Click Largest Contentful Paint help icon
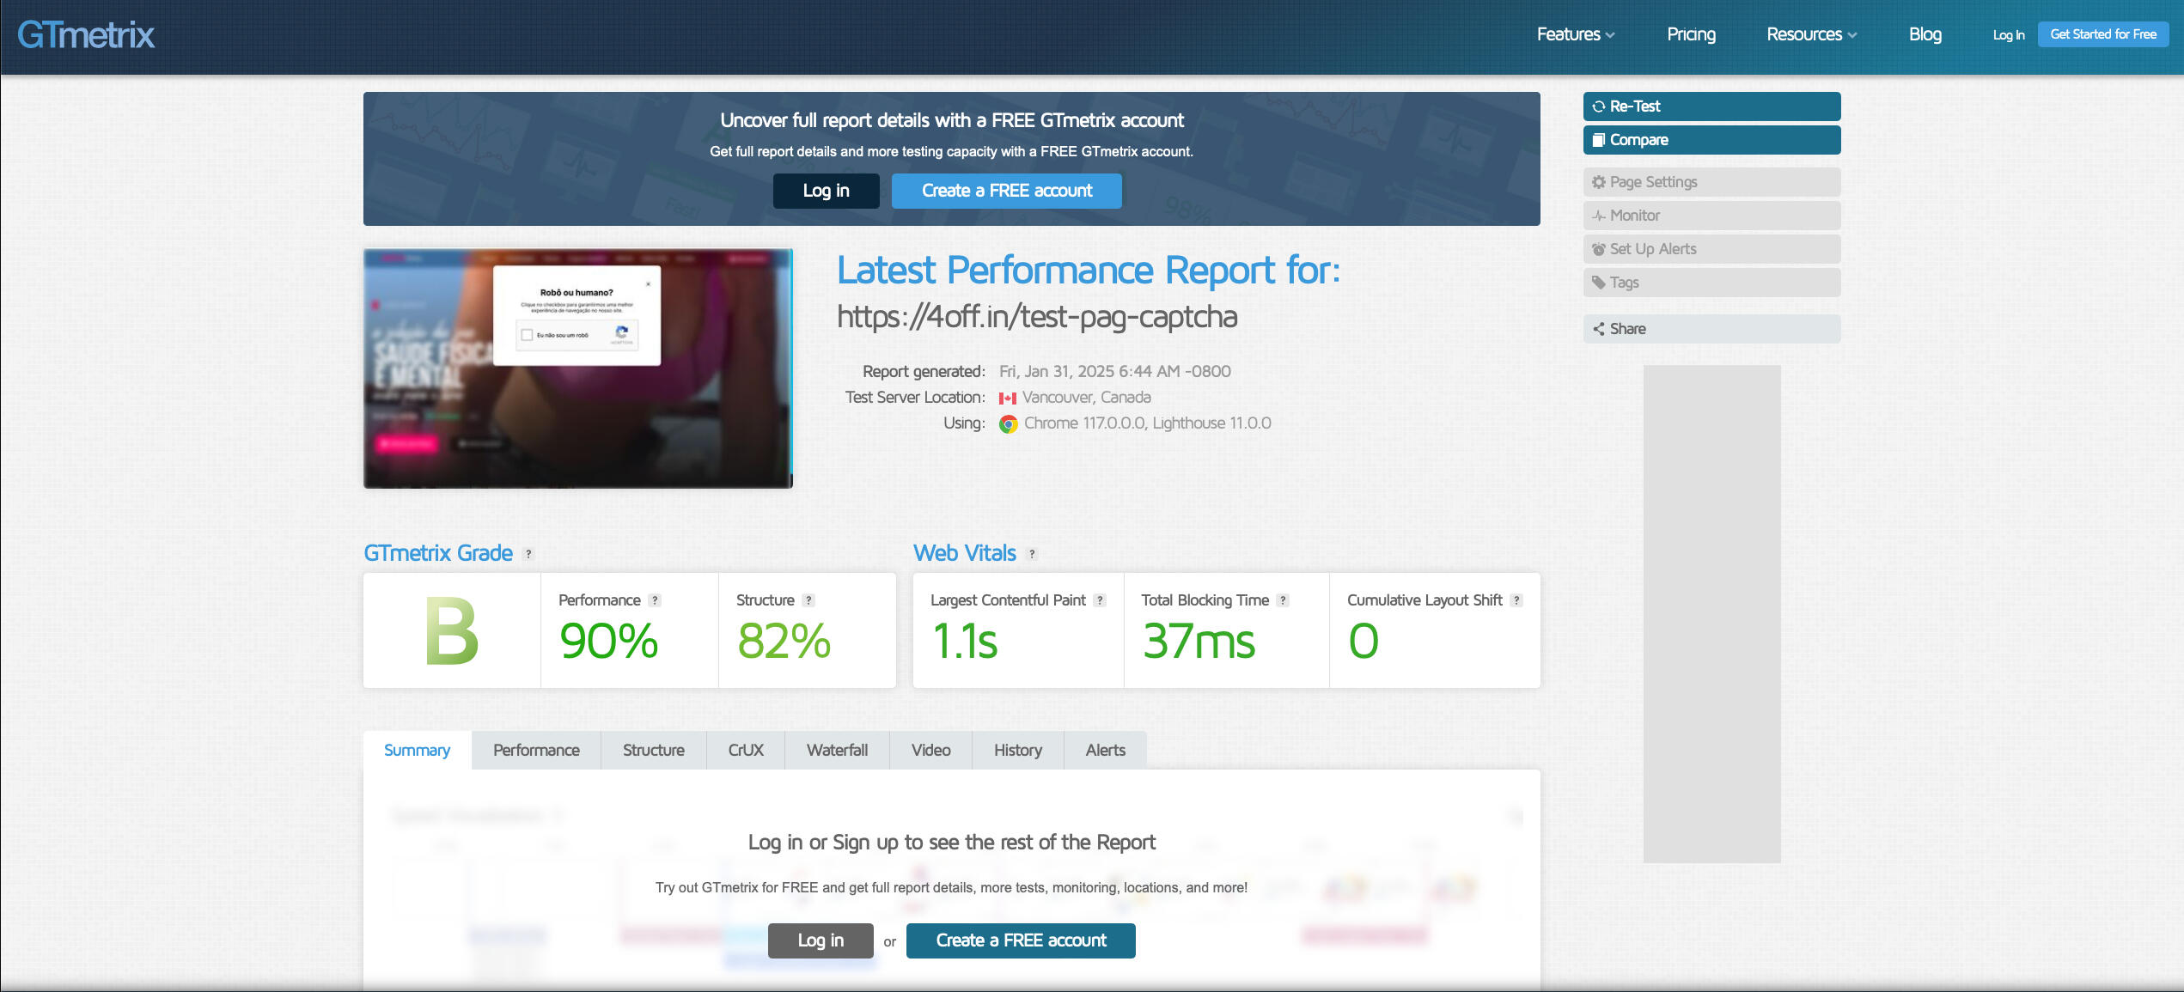The height and width of the screenshot is (992, 2184). tap(1100, 600)
